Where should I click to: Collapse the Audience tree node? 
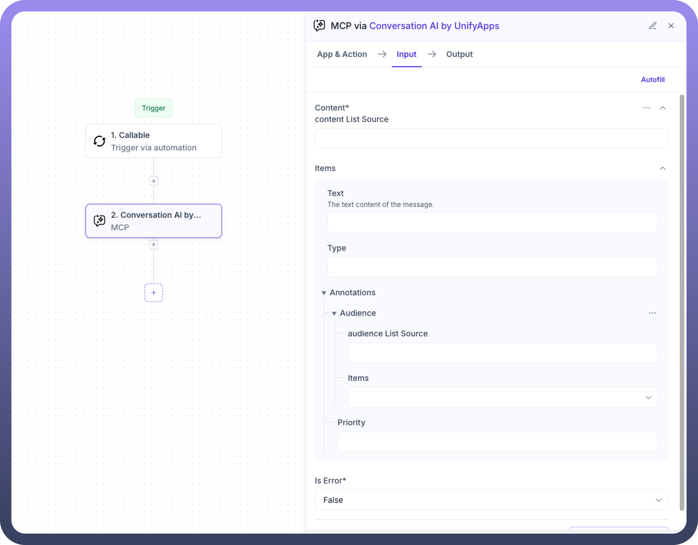tap(334, 313)
